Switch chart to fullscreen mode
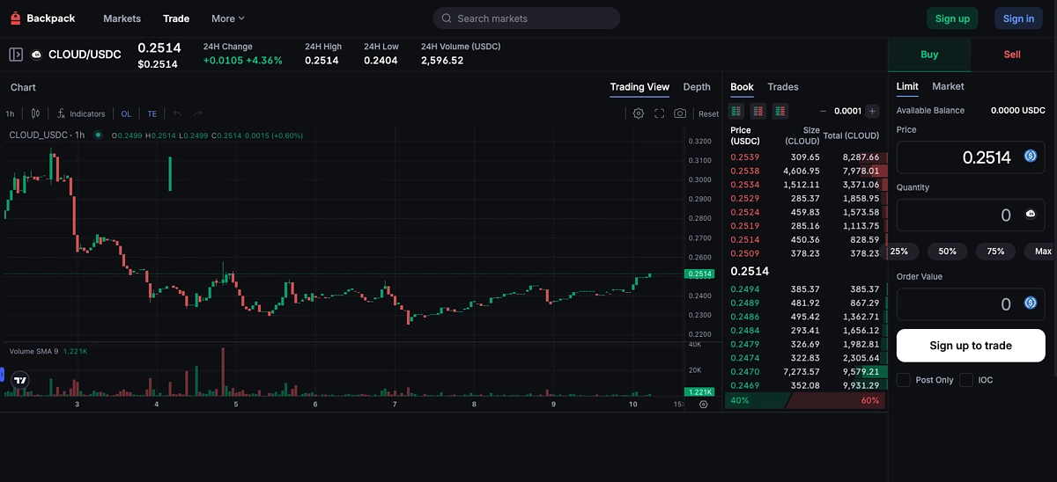1057x482 pixels. (x=659, y=113)
